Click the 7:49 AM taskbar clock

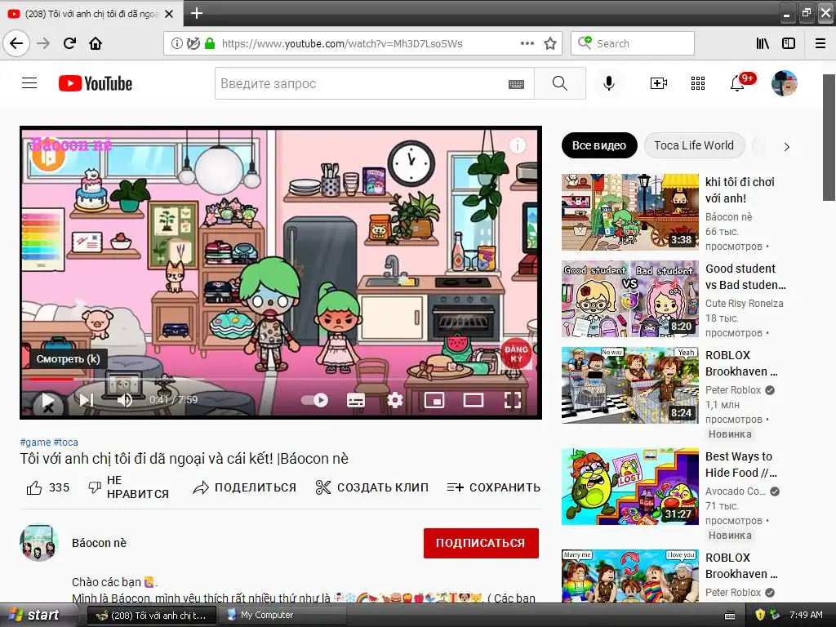[806, 615]
